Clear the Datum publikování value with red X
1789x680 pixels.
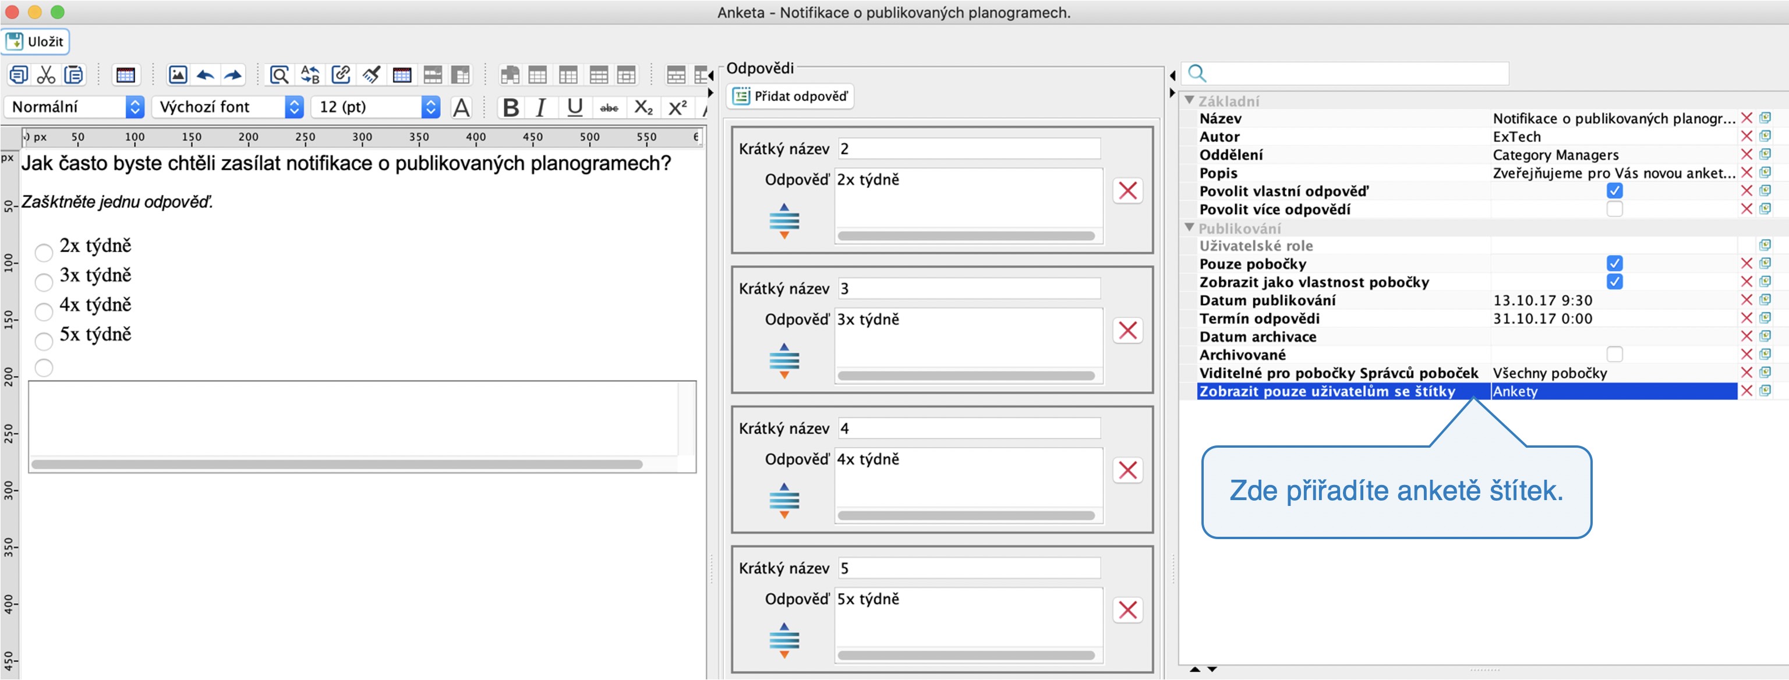point(1746,300)
